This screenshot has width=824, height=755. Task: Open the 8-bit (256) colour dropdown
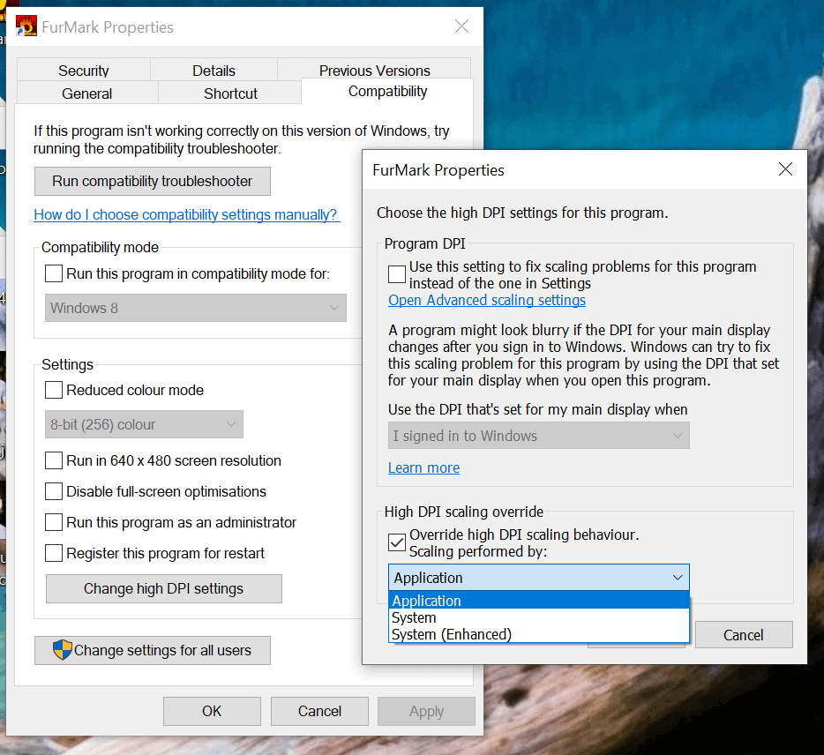[144, 424]
